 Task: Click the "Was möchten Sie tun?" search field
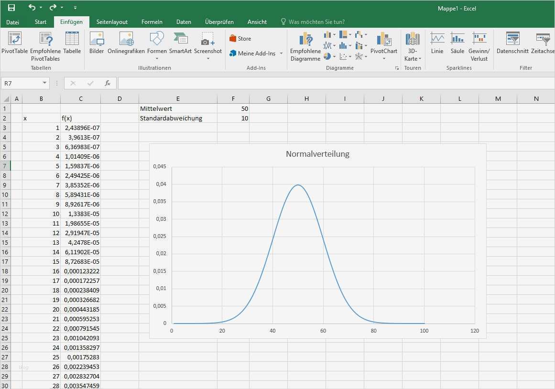click(316, 22)
